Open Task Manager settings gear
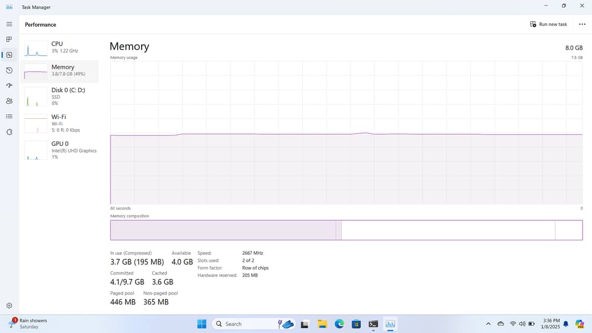Viewport: 592px width, 333px height. (x=9, y=306)
